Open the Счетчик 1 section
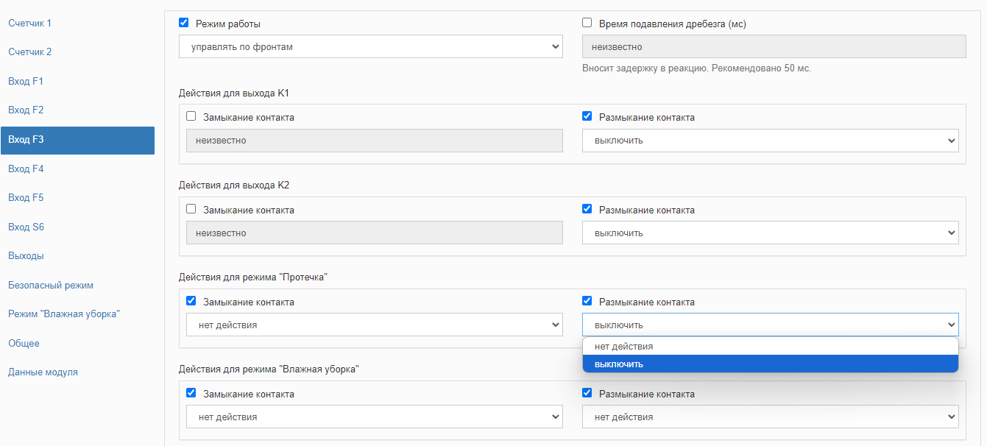Image resolution: width=987 pixels, height=446 pixels. click(x=30, y=23)
